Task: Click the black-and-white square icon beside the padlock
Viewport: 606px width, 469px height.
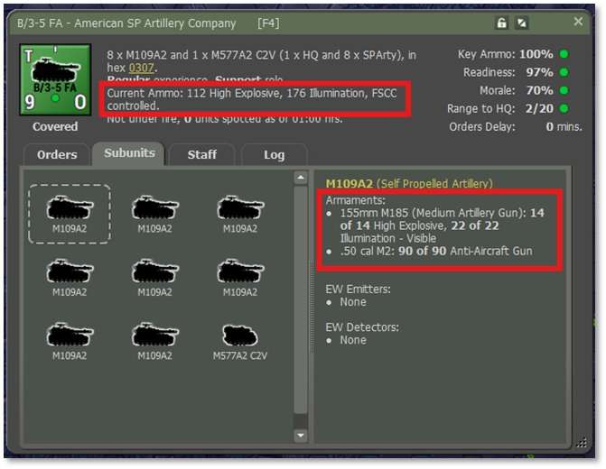Action: [x=547, y=23]
